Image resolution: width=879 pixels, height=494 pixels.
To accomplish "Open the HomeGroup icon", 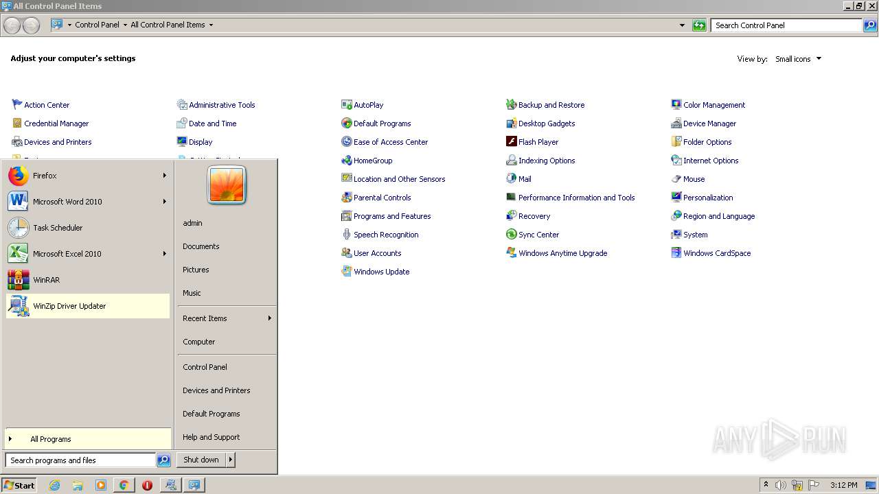I will [347, 161].
